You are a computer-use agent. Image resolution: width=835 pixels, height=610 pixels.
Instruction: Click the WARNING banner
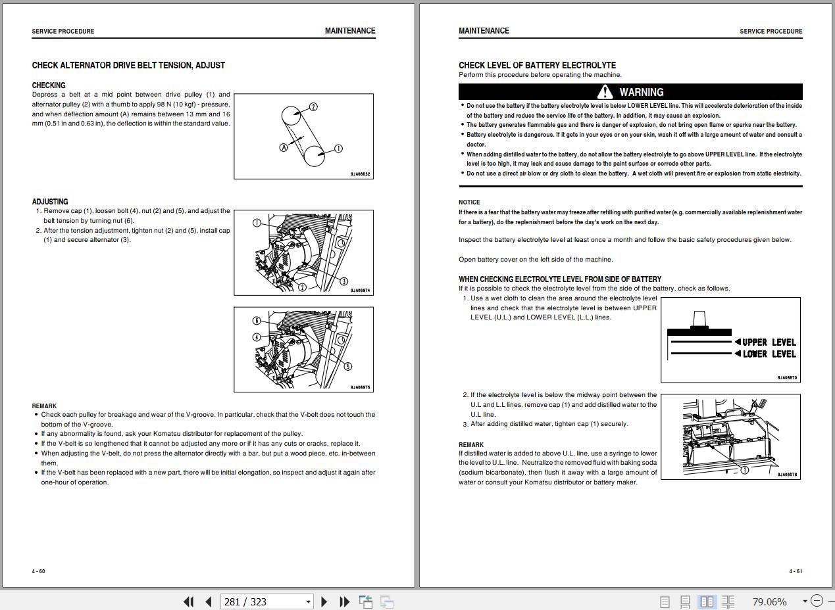tap(630, 92)
